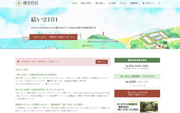
Task: Go to the HOME menu item
Action: tap(74, 3)
